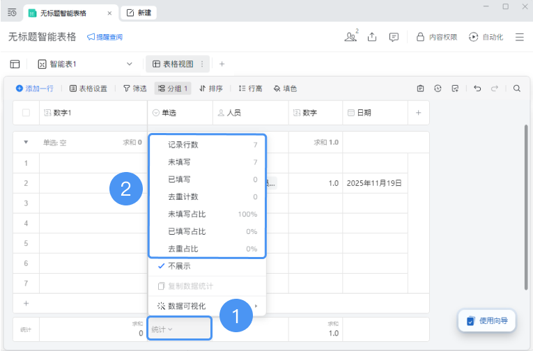
Task: Add a new row with bottom plus
Action: (x=26, y=303)
